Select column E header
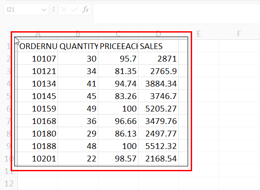This screenshot has height=190, width=260. click(199, 34)
